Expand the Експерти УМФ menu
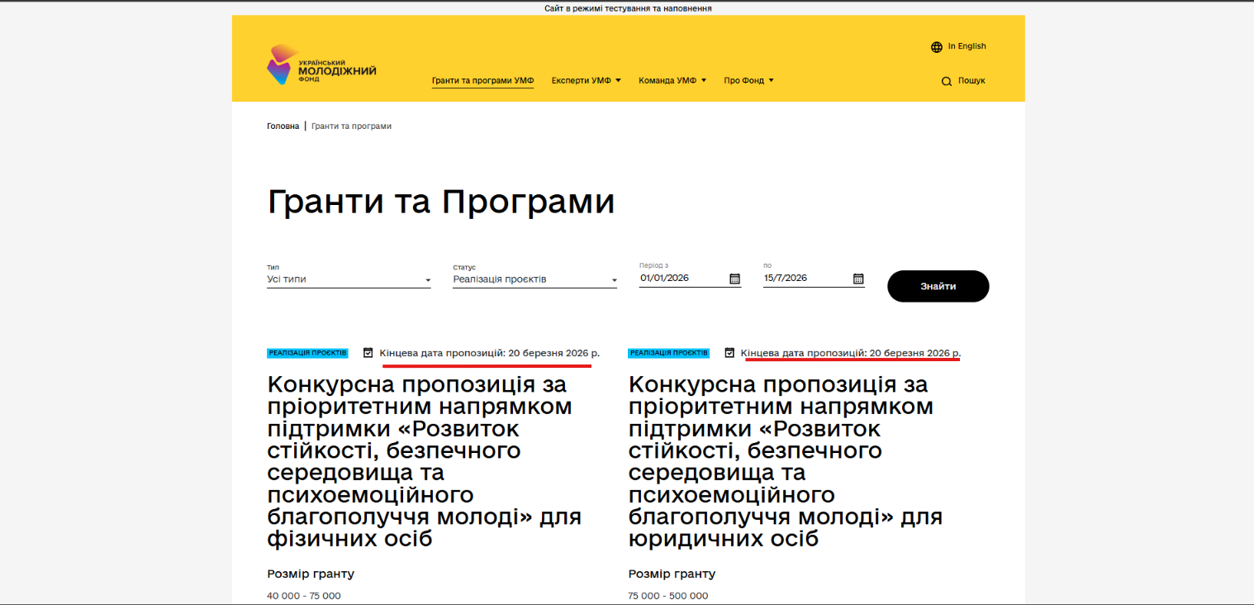Screen dimensions: 1254x605 coord(587,81)
